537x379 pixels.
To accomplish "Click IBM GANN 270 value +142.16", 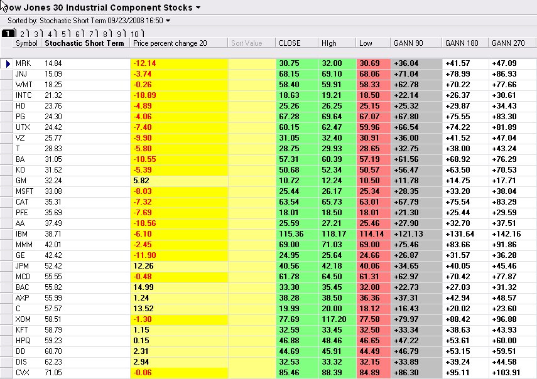I will [x=506, y=234].
